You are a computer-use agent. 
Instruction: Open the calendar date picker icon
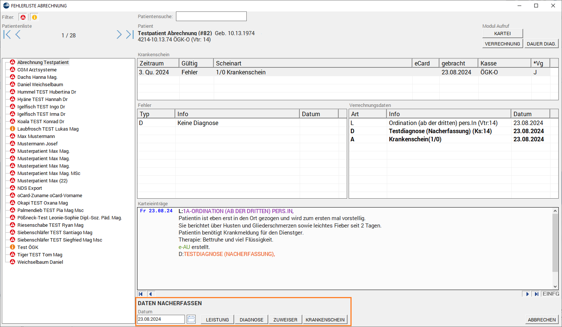tap(191, 319)
